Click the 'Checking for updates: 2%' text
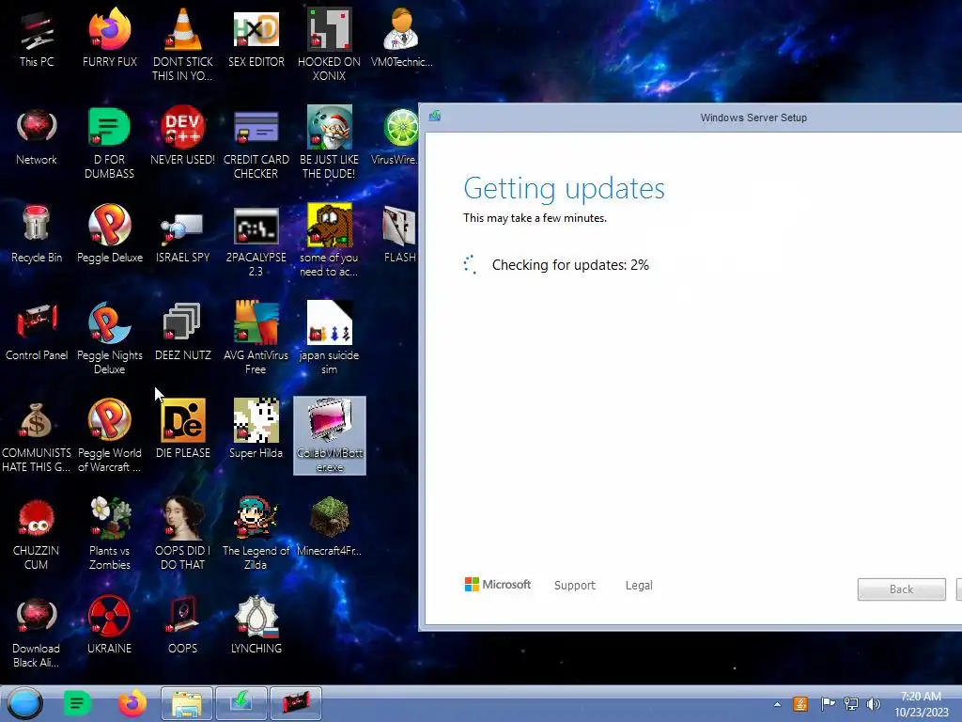The height and width of the screenshot is (722, 962). (570, 264)
